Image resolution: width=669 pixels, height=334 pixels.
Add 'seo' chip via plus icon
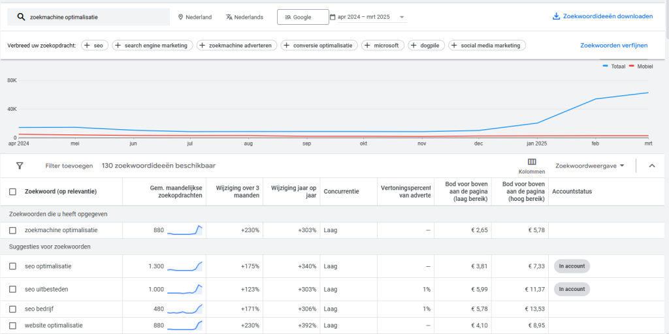tap(87, 45)
